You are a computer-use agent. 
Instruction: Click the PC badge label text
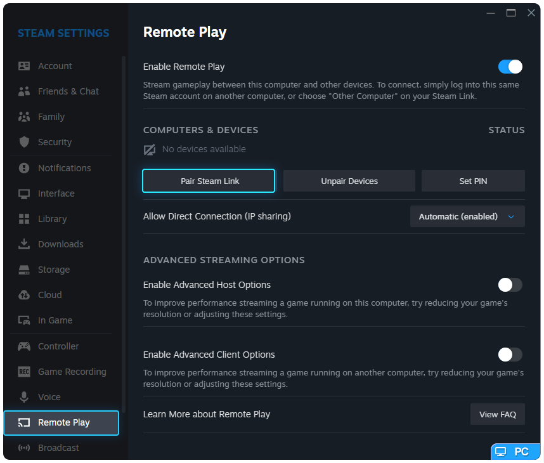coord(521,452)
